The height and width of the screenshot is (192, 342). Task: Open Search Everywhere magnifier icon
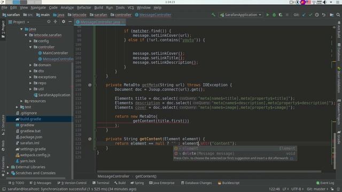tap(338, 15)
